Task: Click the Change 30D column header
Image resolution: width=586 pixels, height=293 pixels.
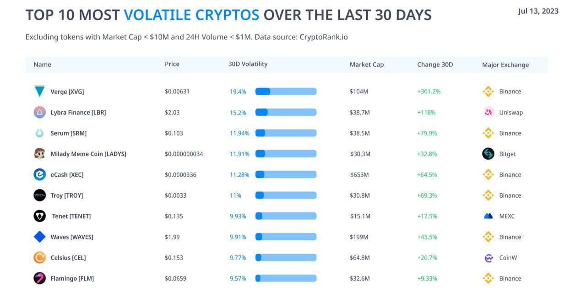Action: point(435,65)
